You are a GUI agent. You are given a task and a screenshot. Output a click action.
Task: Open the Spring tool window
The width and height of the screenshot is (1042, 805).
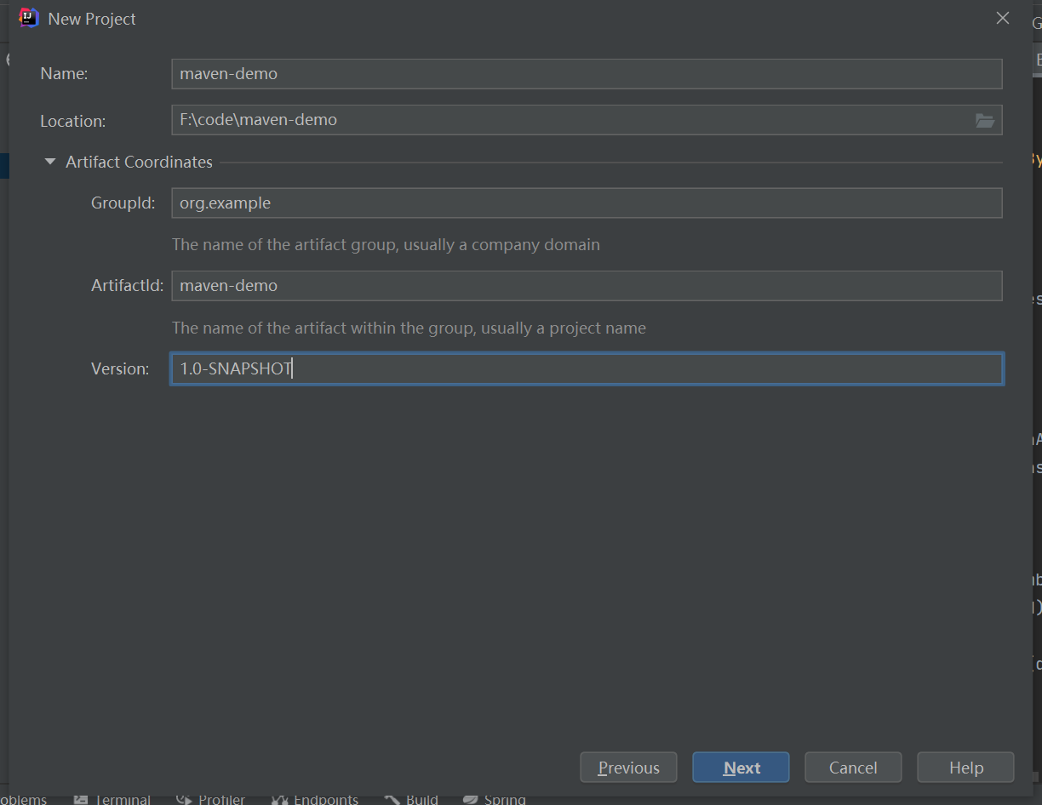(494, 798)
